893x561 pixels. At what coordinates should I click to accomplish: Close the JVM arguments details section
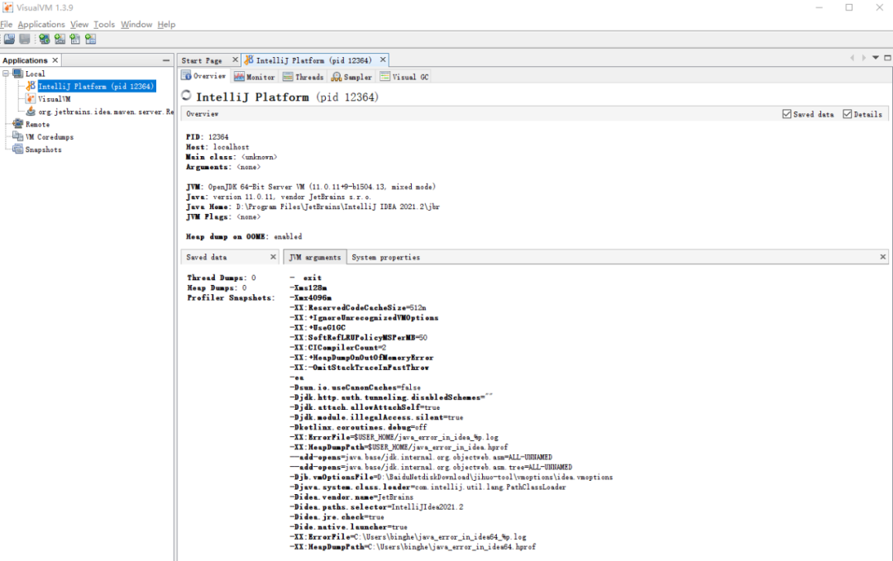(883, 257)
